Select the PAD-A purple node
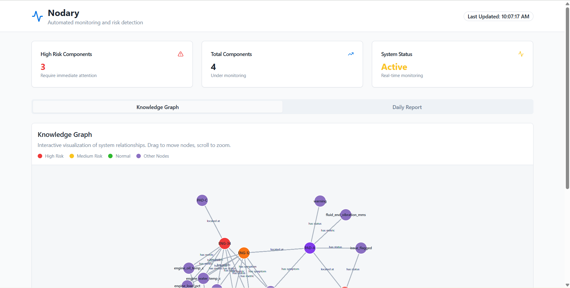This screenshot has width=570, height=288. (310, 248)
